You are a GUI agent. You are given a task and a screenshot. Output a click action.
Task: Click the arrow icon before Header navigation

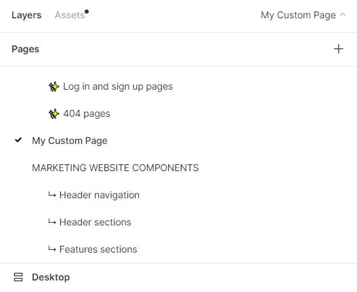(x=52, y=195)
